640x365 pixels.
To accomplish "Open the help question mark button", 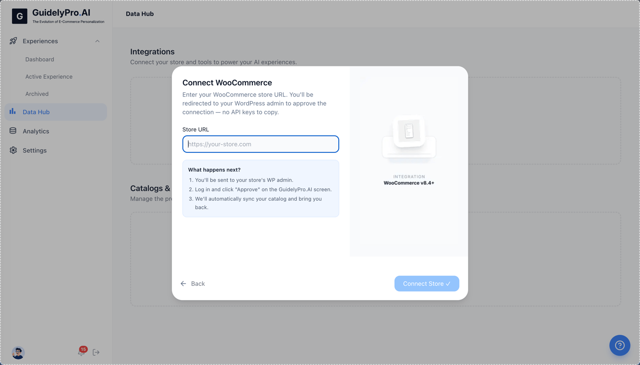I will tap(620, 345).
